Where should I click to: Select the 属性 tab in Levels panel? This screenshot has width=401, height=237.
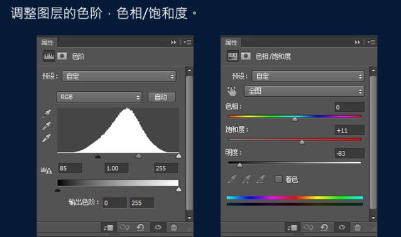tap(48, 42)
